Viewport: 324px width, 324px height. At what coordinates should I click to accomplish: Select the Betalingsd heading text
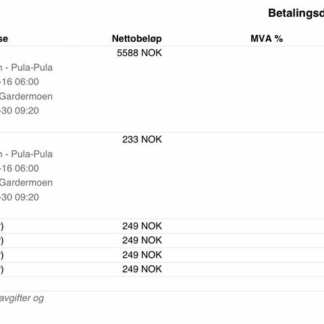[x=296, y=13]
